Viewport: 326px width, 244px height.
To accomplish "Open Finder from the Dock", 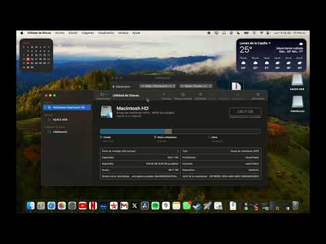I will click(x=31, y=206).
